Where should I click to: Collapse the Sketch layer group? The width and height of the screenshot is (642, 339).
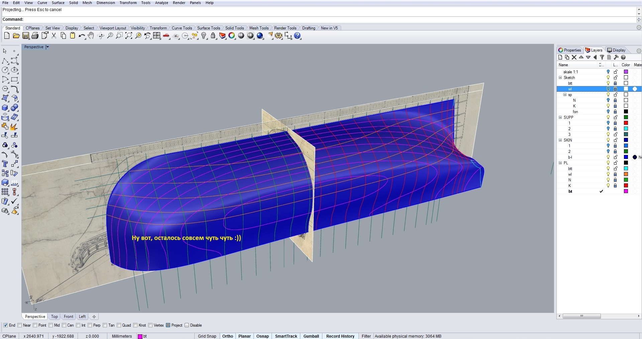pyautogui.click(x=560, y=77)
